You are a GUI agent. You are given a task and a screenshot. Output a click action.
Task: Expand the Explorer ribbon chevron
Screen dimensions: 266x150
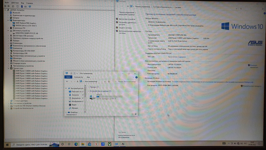point(134,77)
